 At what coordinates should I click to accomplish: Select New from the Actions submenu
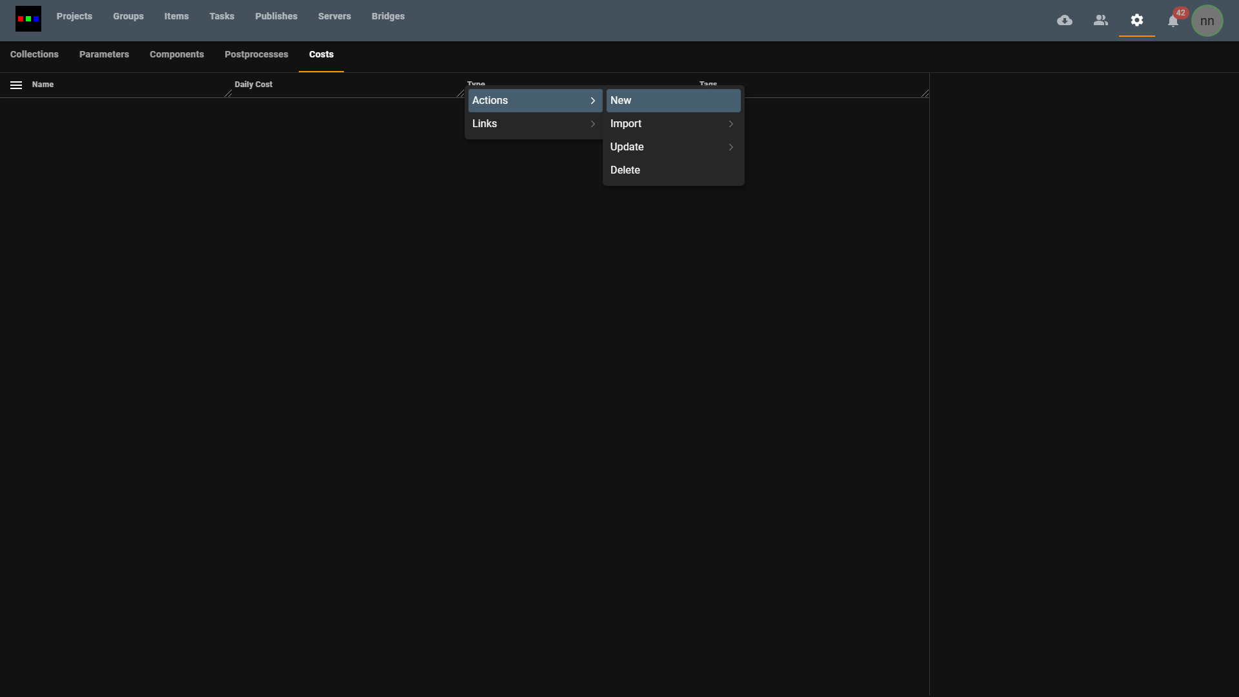click(x=672, y=101)
